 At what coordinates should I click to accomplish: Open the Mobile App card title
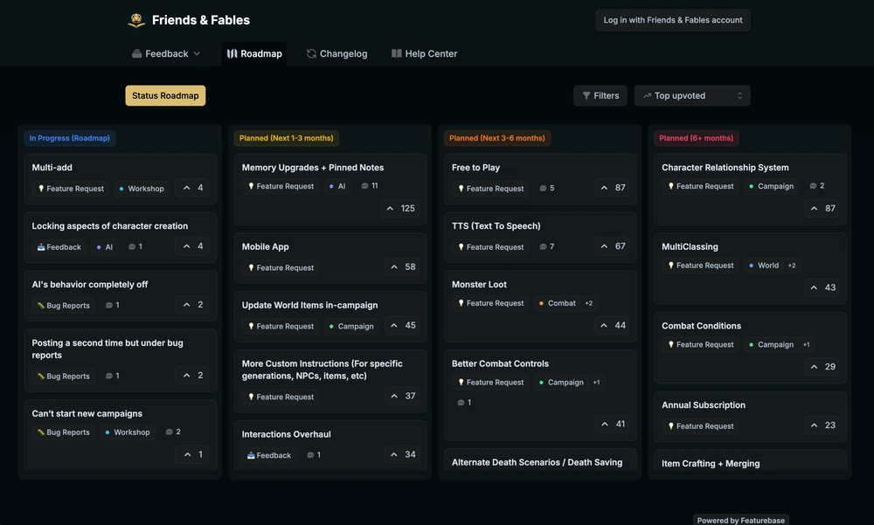pyautogui.click(x=266, y=247)
